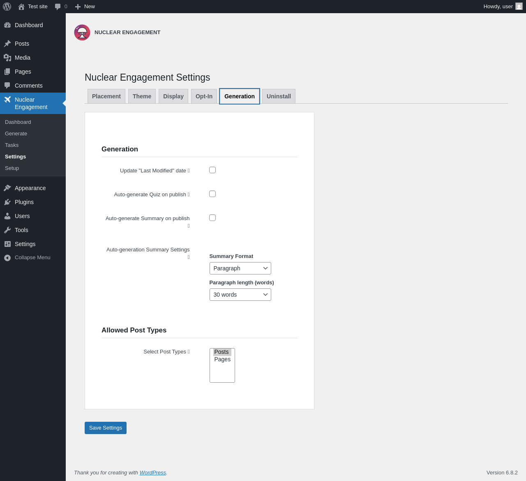526x481 pixels.
Task: Open the Opt-In tab
Action: point(204,96)
